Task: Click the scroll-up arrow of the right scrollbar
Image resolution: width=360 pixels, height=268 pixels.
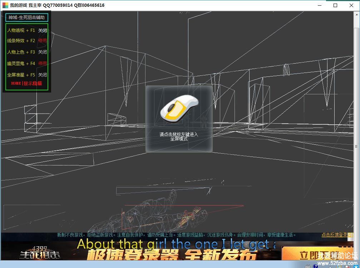Action: click(x=357, y=14)
